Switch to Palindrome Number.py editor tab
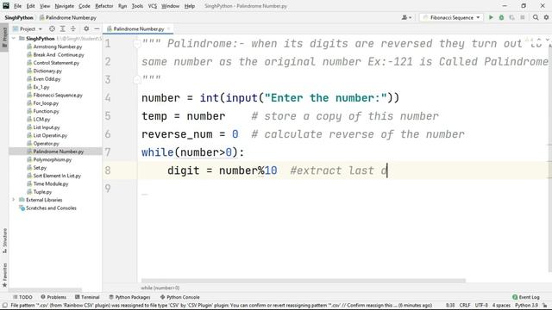The height and width of the screenshot is (310, 552). [x=138, y=28]
